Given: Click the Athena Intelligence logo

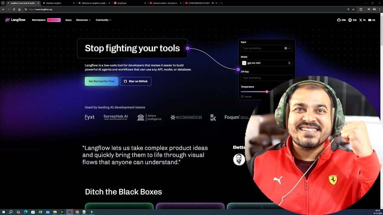Looking at the screenshot, I should click(x=149, y=117).
